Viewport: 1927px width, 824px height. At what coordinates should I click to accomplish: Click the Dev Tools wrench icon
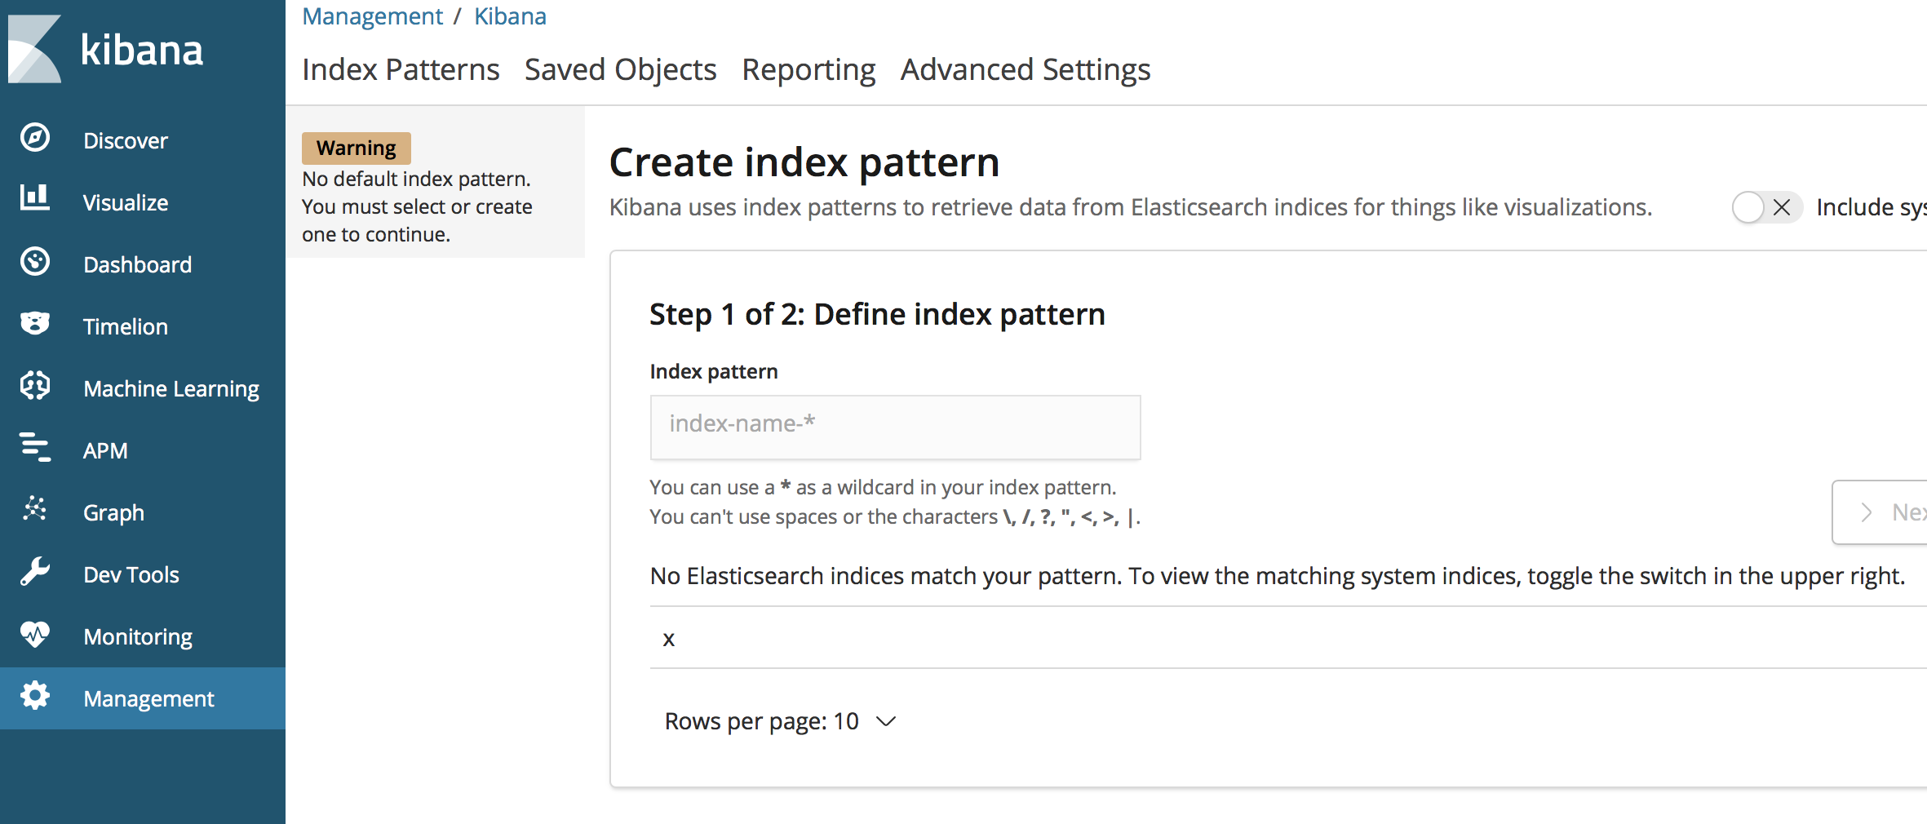[x=35, y=572]
